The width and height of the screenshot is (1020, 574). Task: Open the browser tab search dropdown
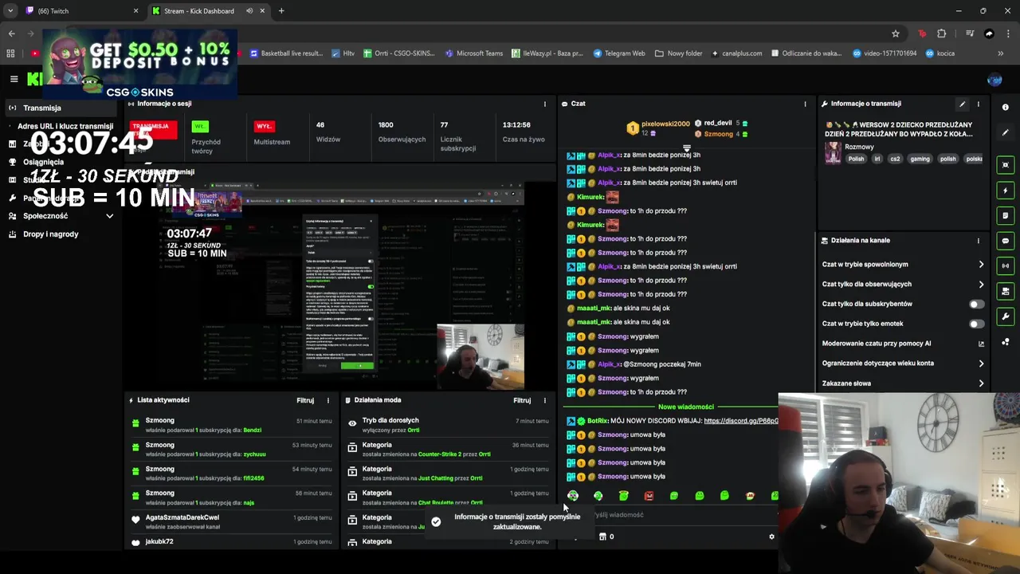[x=10, y=11]
